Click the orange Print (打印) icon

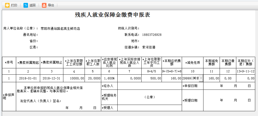point(7,5)
